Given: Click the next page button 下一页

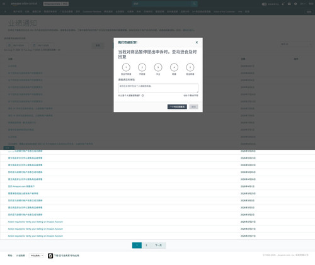Looking at the screenshot, I should coord(159,245).
